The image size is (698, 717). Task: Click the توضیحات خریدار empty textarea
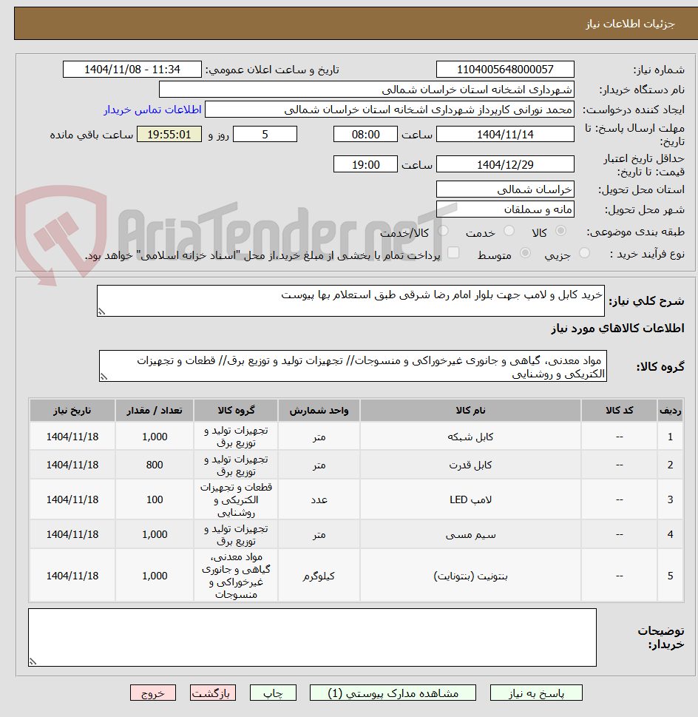313,637
